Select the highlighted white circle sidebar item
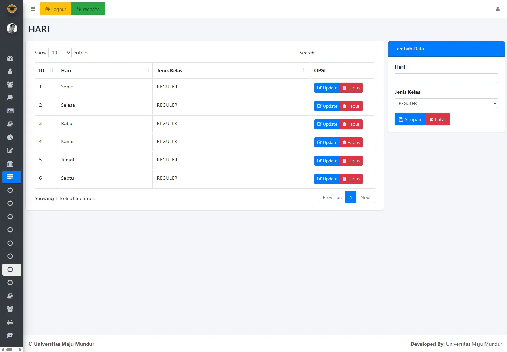This screenshot has height=352, width=507. (x=10, y=270)
